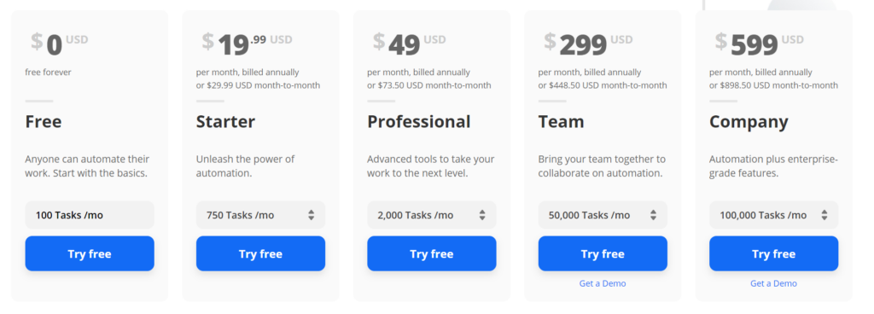Screen dimensions: 874x314
Task: Click Get a Demo under Team plan
Action: coord(603,283)
